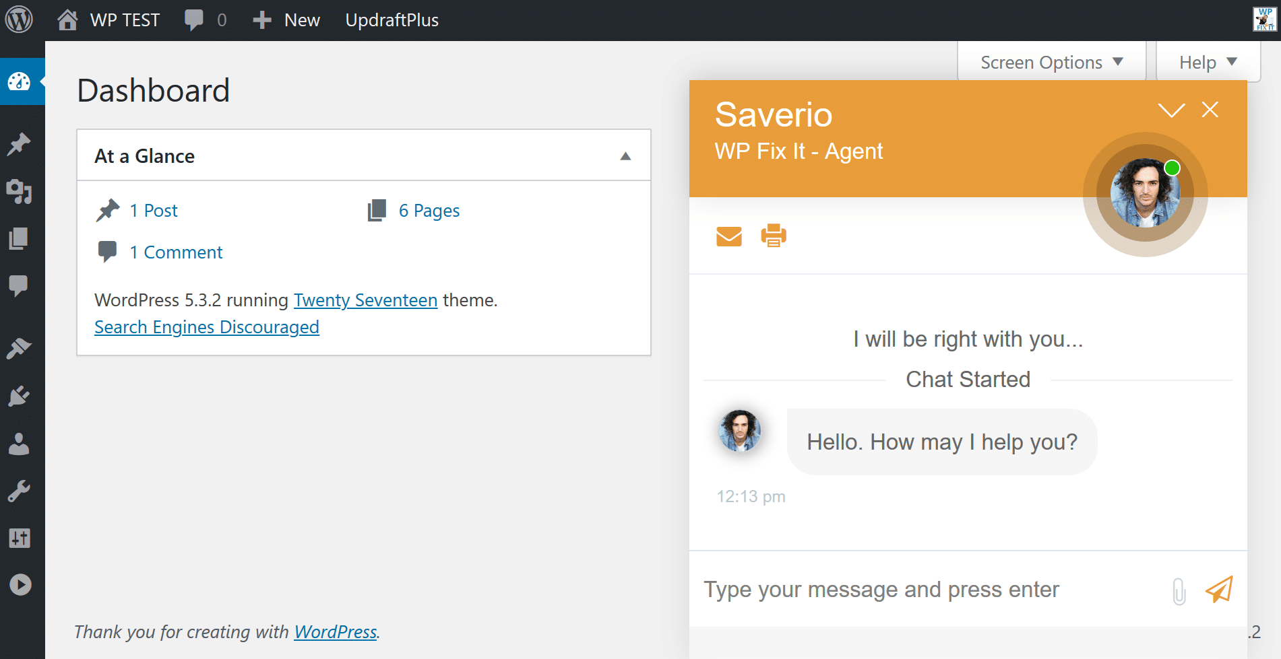
Task: Close the Saverio chat window
Action: [1210, 110]
